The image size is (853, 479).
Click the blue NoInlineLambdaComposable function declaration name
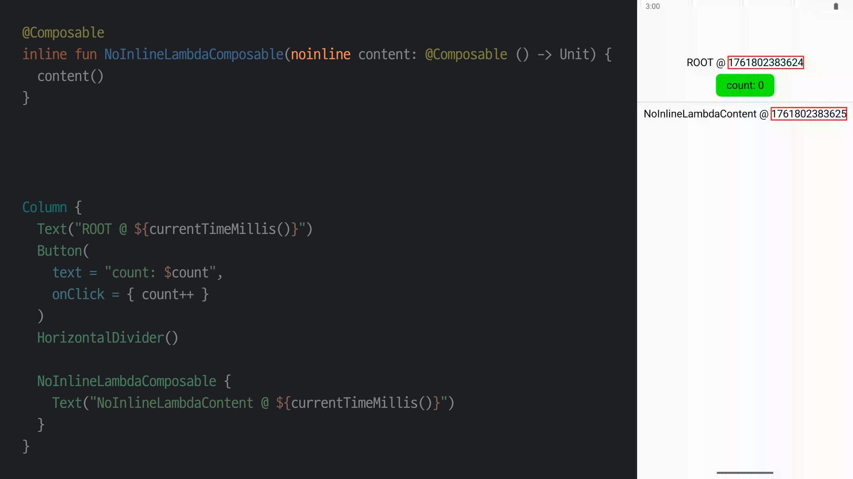point(194,54)
